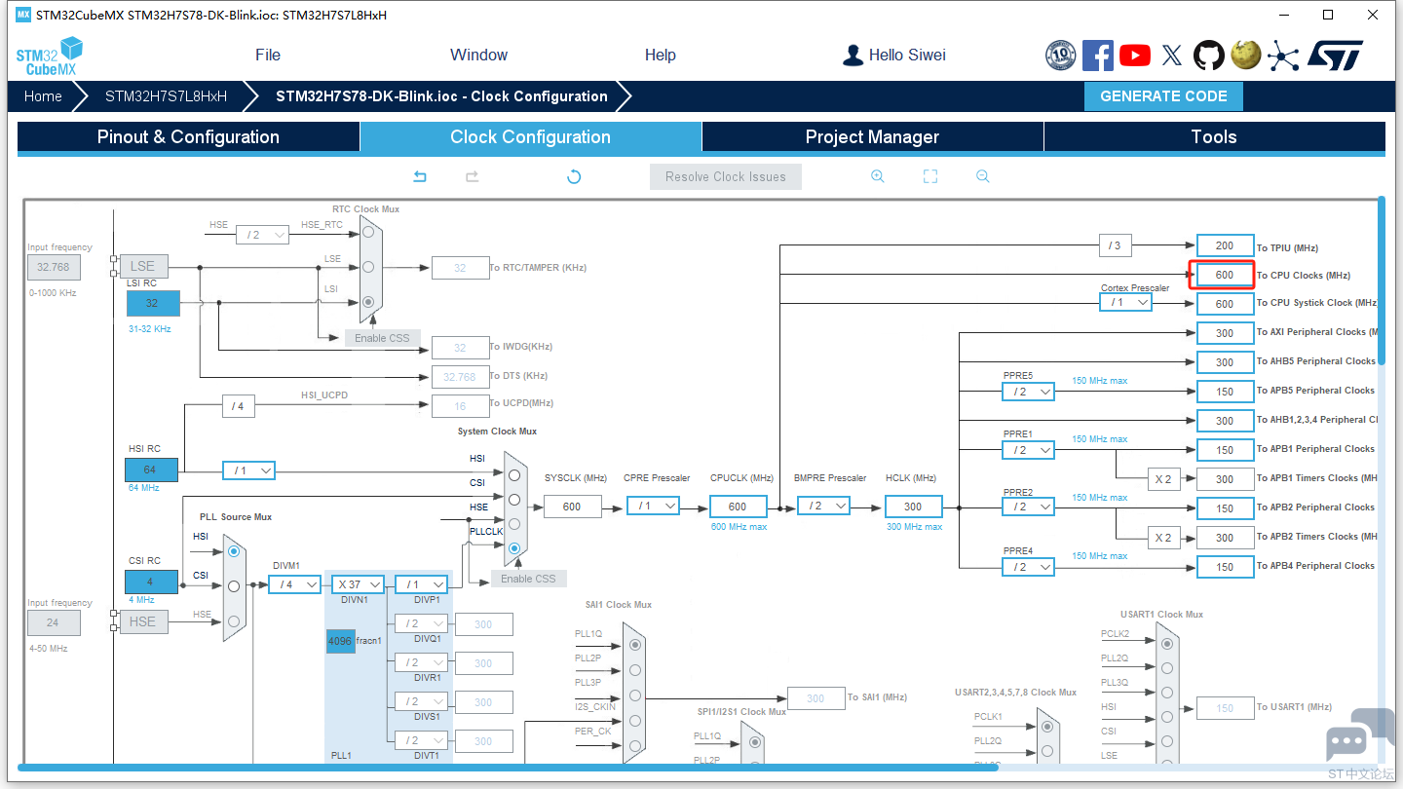Open the ST community network icon
This screenshot has height=789, width=1403.
[x=1283, y=56]
